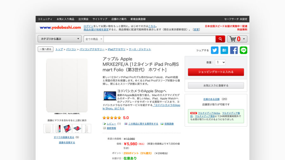Click the ログイン link

coord(88,26)
